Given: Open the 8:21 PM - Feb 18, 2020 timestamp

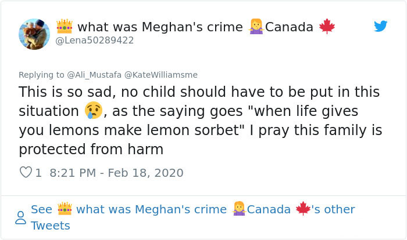Looking at the screenshot, I should 116,173.
